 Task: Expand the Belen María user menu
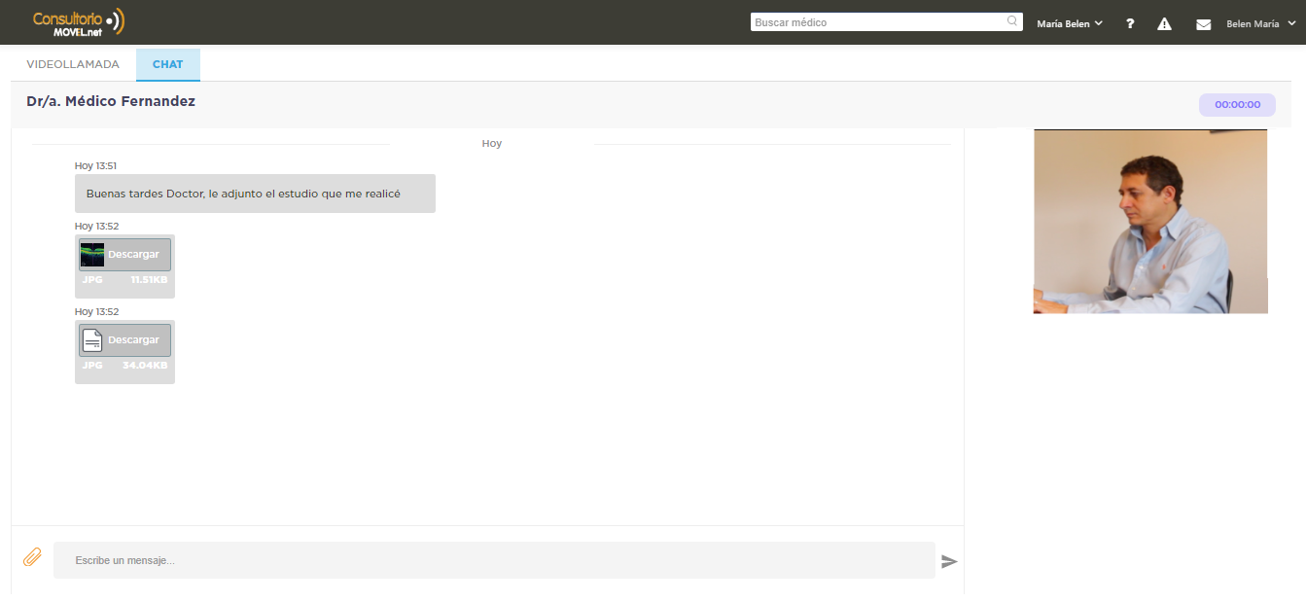[x=1261, y=23]
